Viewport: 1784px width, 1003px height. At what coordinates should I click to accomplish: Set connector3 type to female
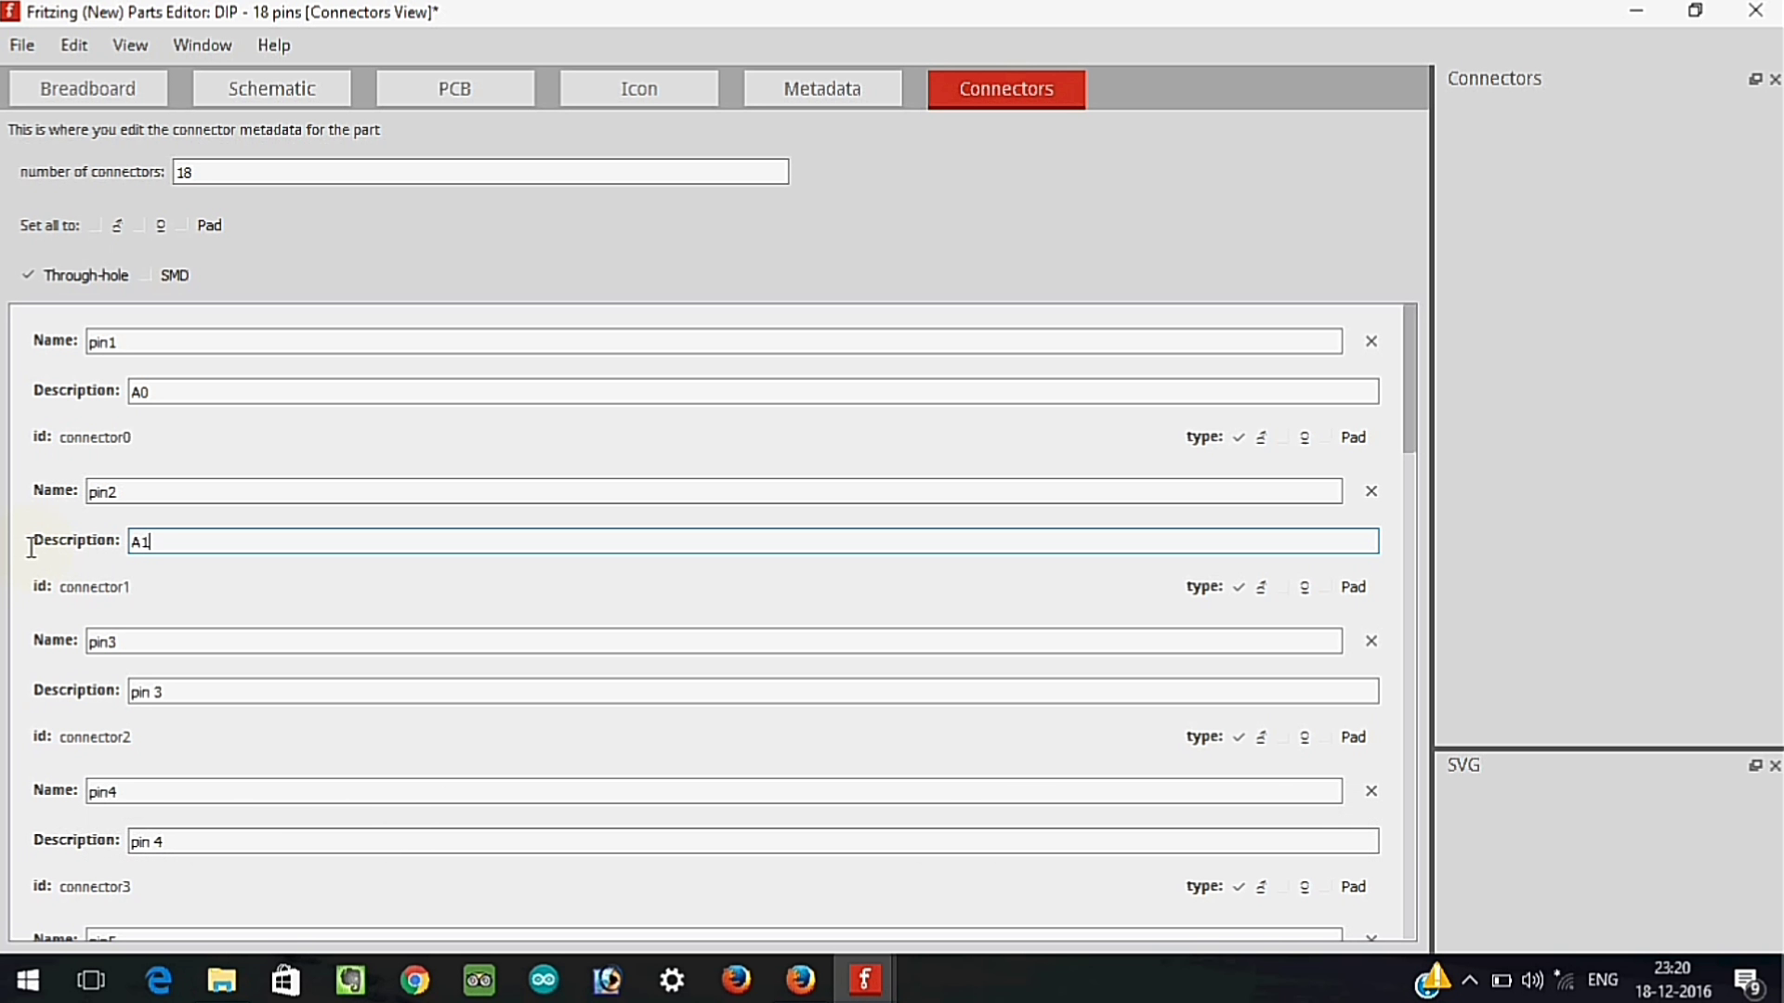(1295, 887)
